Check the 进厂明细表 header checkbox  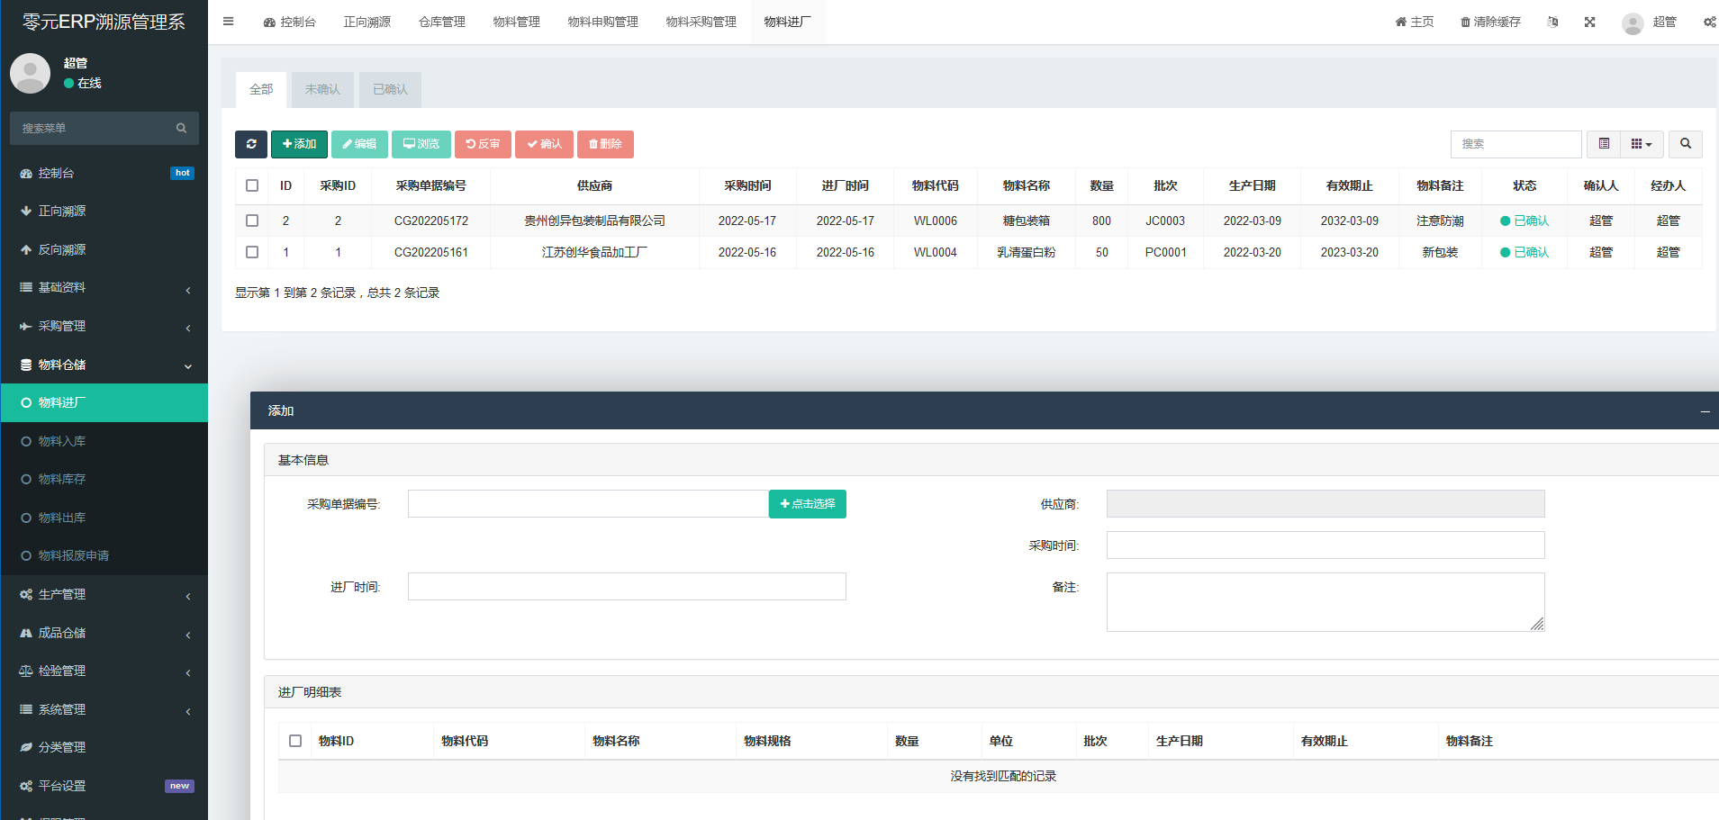(295, 741)
